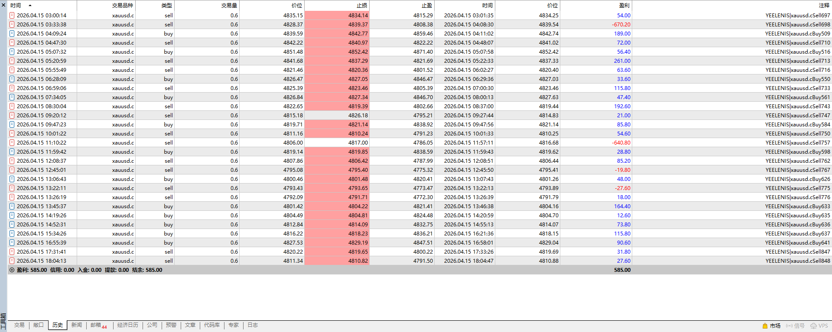
Task: Click the 261.00 profit value
Action: [x=622, y=61]
